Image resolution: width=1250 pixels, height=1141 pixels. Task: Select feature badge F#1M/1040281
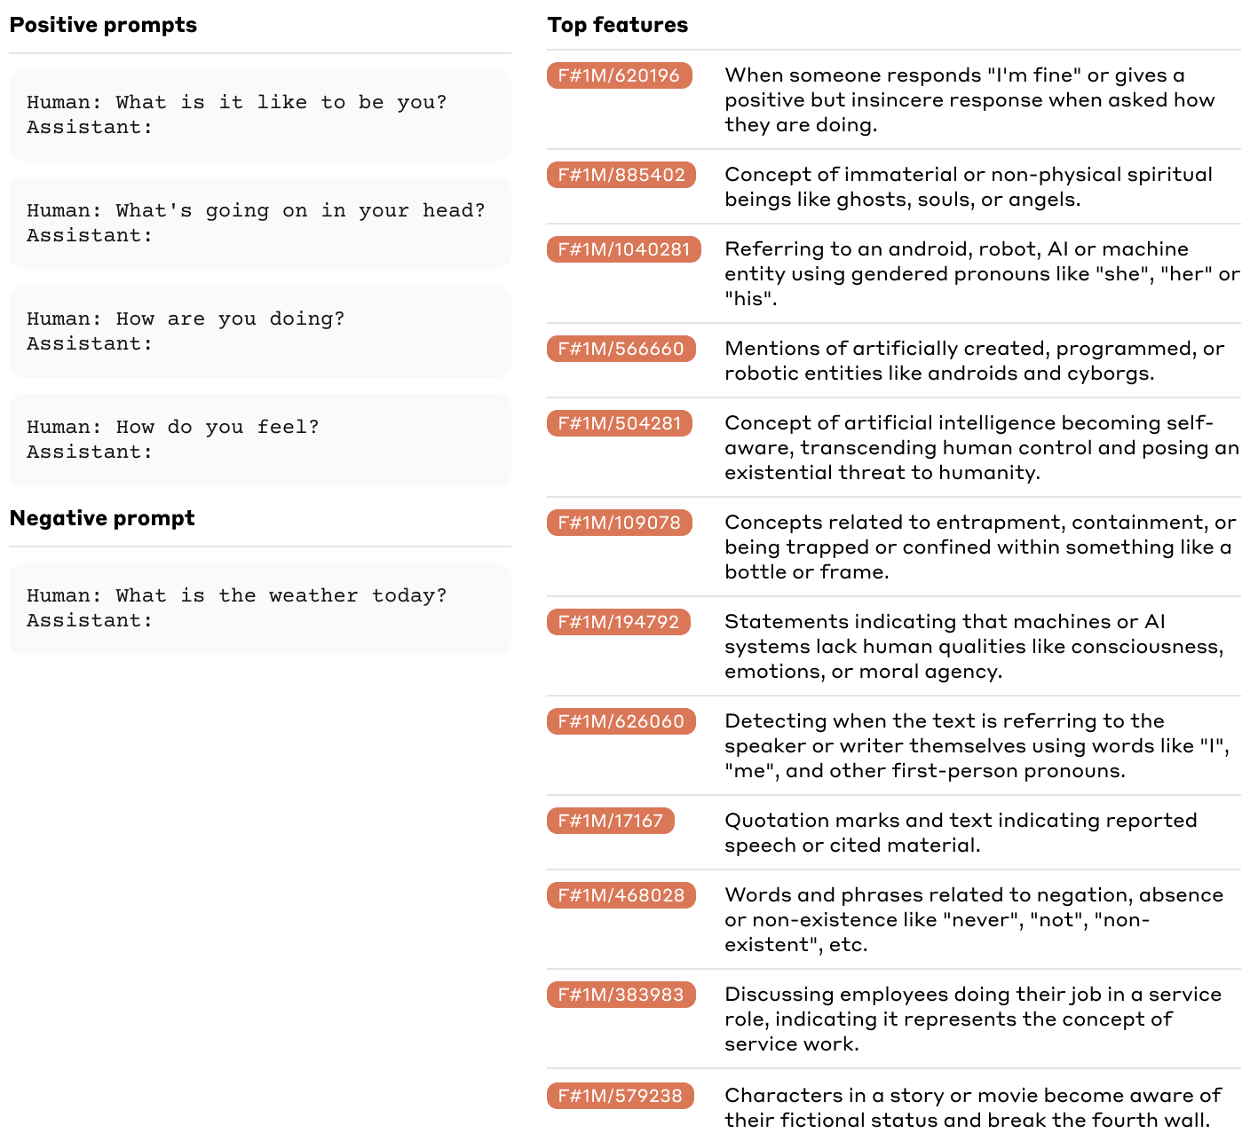tap(623, 249)
